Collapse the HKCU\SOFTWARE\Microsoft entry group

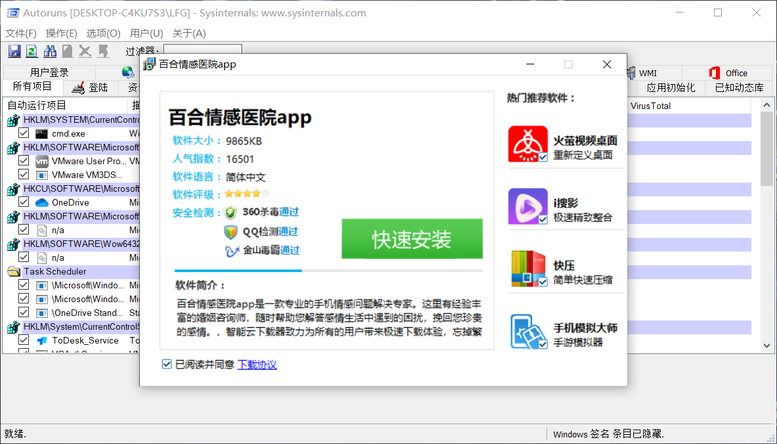tap(13, 188)
